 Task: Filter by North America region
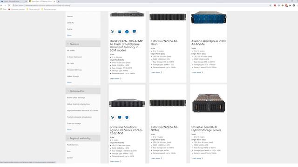tap(73, 145)
